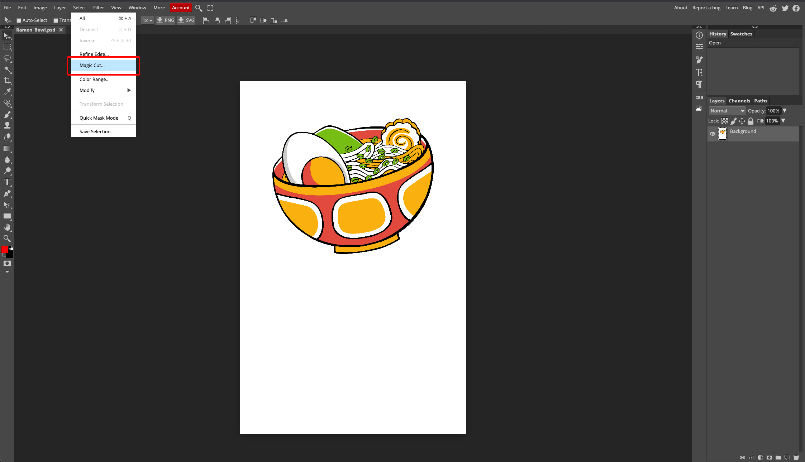Select the Crop tool

point(7,81)
